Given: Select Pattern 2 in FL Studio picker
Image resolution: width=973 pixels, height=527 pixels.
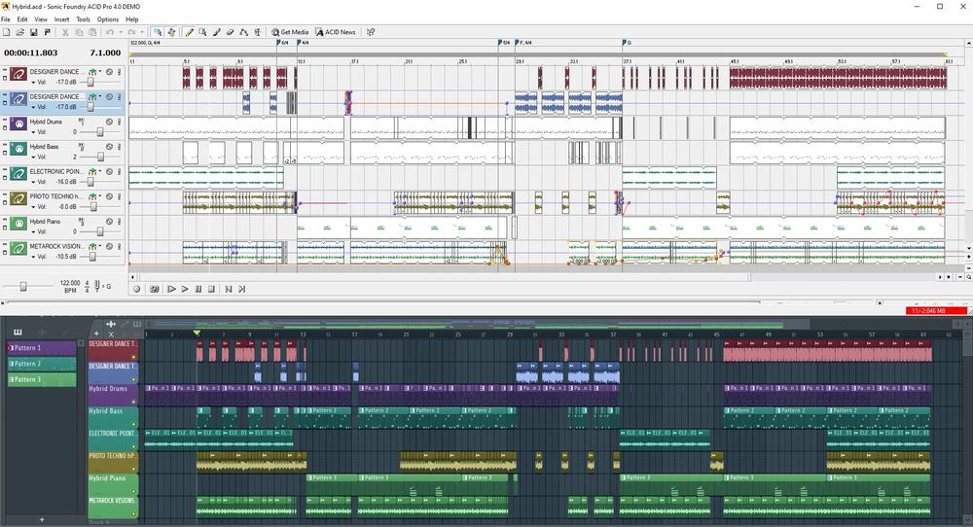Looking at the screenshot, I should (x=42, y=364).
